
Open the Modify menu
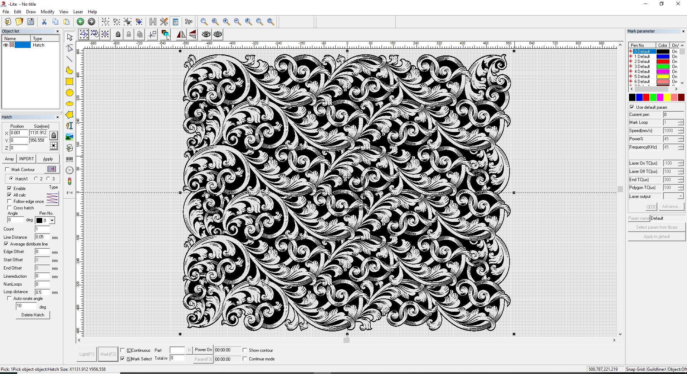[x=47, y=12]
